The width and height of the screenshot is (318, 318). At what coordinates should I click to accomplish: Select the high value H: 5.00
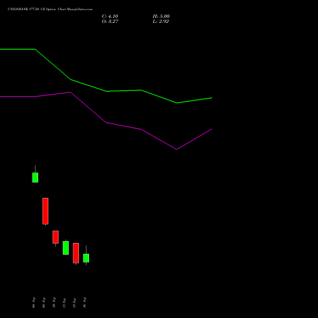(161, 17)
